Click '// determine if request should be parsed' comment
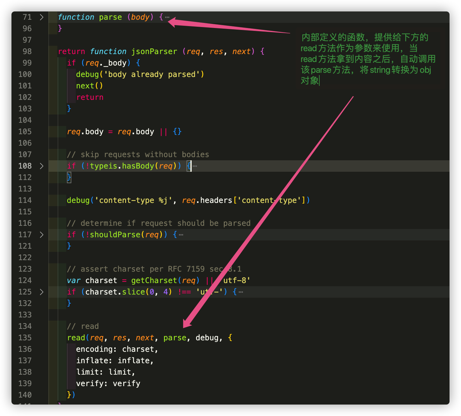This screenshot has height=416, width=461. (x=159, y=223)
